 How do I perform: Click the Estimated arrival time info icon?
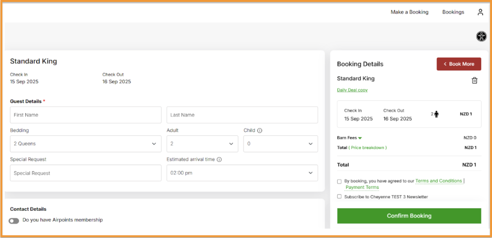219,160
